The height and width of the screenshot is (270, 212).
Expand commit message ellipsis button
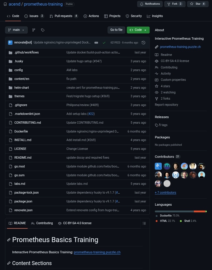pyautogui.click(x=96, y=43)
